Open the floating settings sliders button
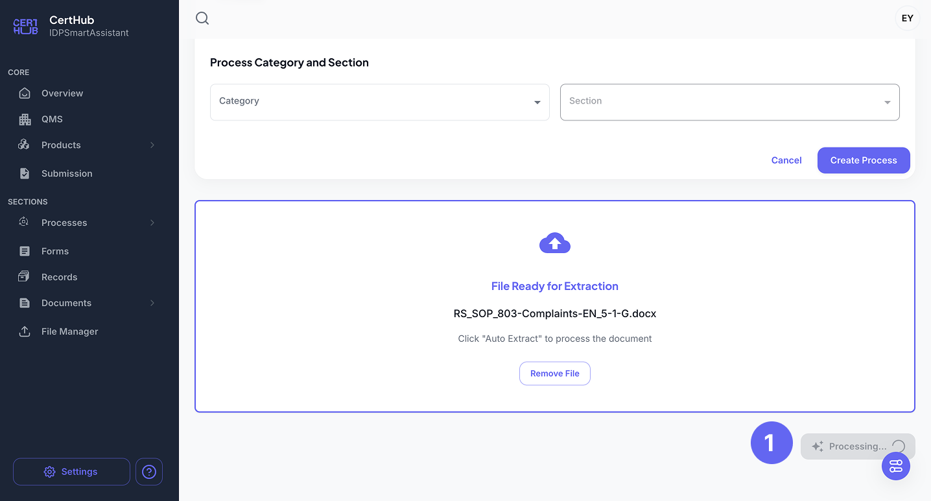Image resolution: width=931 pixels, height=501 pixels. 896,466
